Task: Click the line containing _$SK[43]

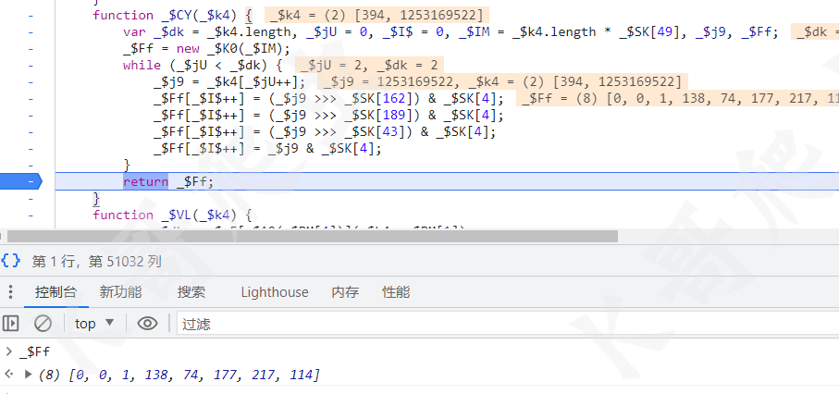Action: (325, 131)
